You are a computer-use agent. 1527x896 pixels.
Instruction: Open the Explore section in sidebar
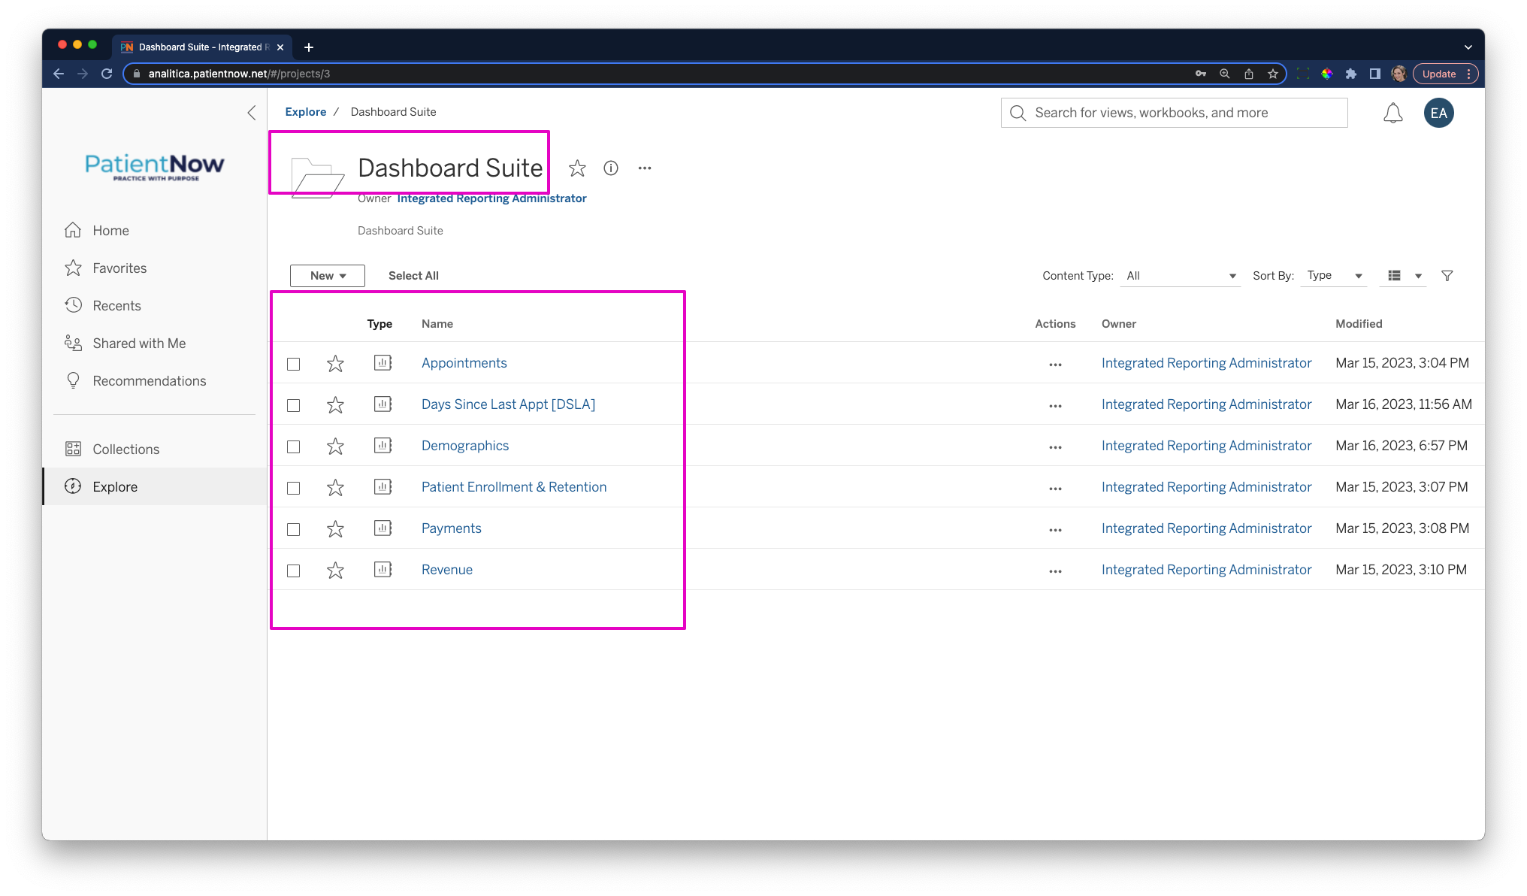click(x=115, y=486)
